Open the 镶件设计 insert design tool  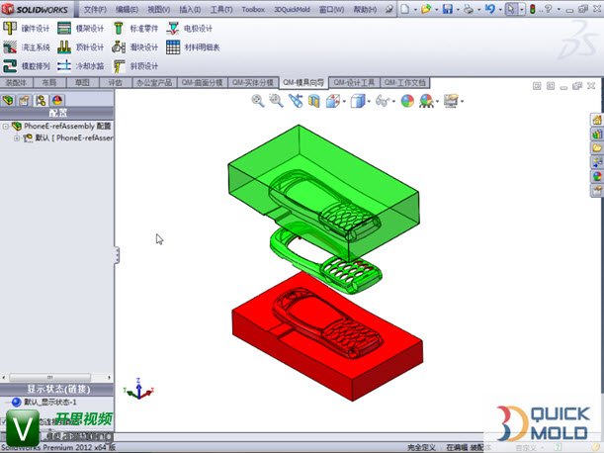tap(26, 28)
